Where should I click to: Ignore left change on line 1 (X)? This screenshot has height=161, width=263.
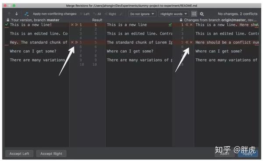point(72,25)
